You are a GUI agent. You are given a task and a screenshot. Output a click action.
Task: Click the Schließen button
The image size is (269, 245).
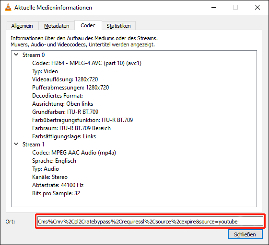pos(245,234)
